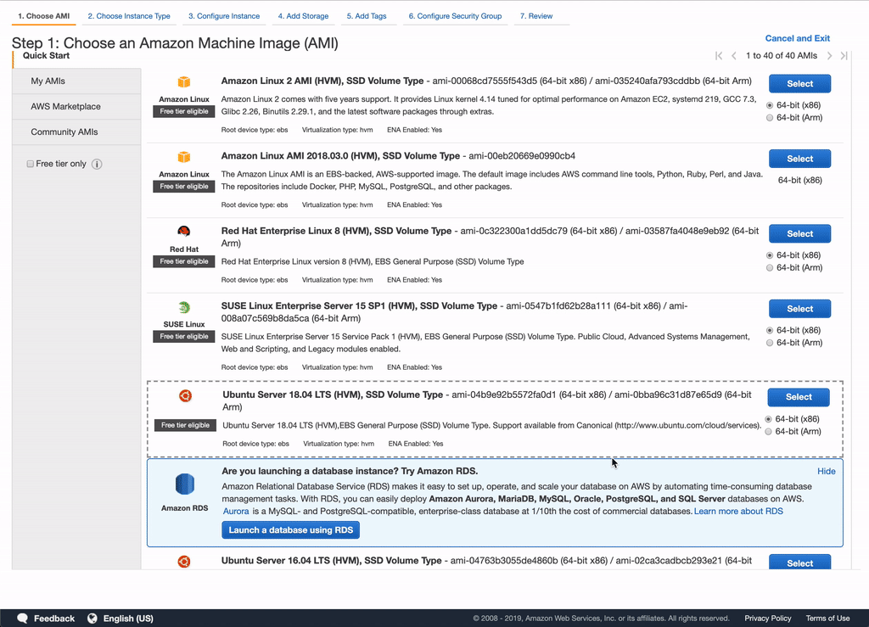
Task: Open the Add Storage step tab
Action: (x=303, y=16)
